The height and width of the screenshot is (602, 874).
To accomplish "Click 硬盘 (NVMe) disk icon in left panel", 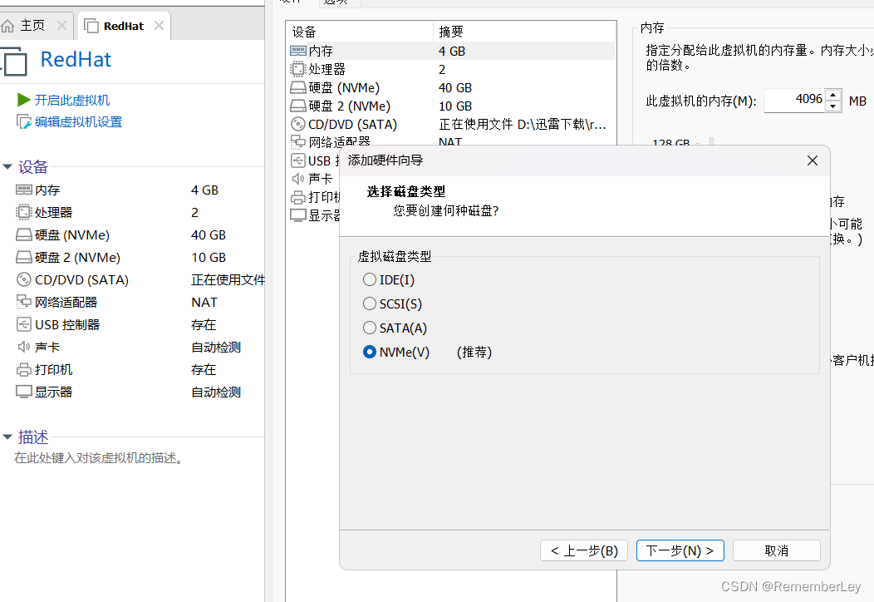I will tap(24, 234).
